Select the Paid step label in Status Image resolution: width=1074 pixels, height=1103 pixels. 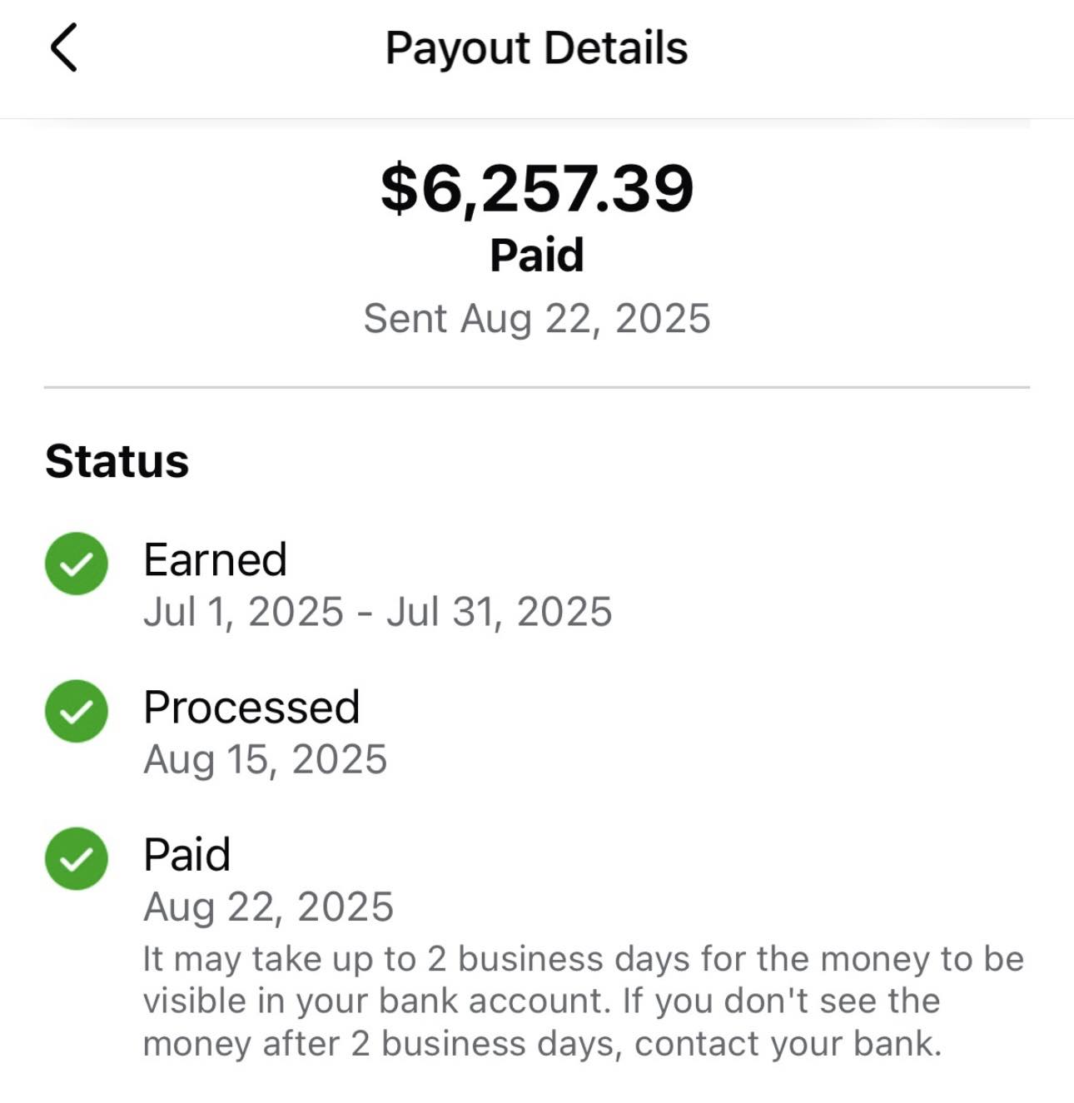tap(186, 855)
